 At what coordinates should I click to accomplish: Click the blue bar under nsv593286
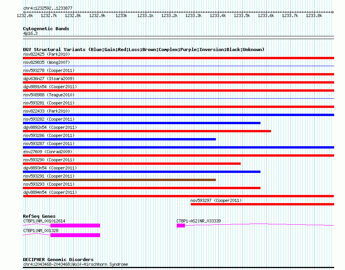click(119, 139)
